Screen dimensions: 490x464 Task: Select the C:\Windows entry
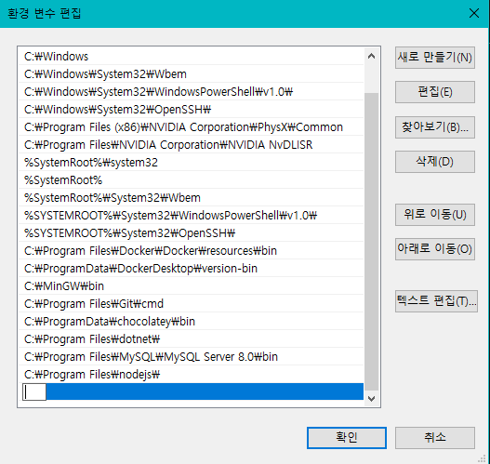click(x=191, y=57)
